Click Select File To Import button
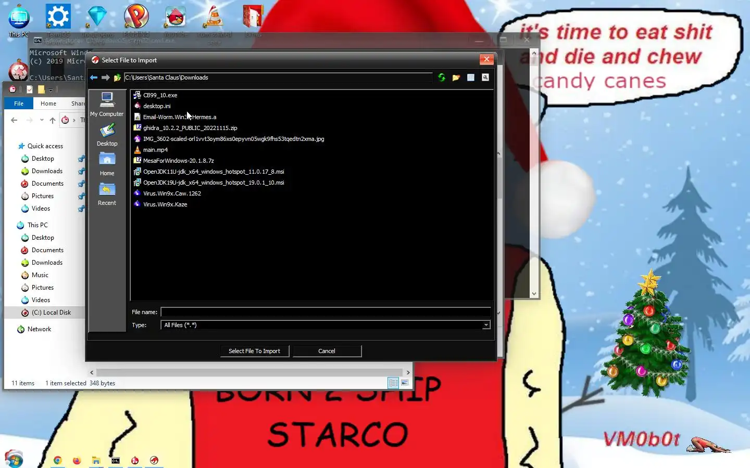Viewport: 750px width, 468px height. click(254, 351)
